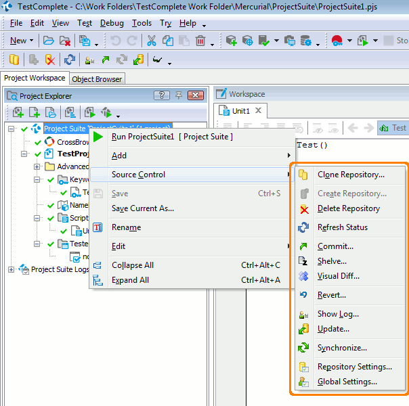Select Commit... submenu item

350,246
